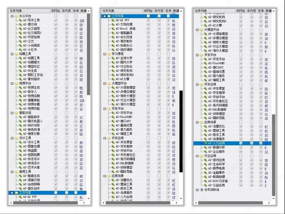This screenshot has height=214, width=285.
Task: Select the 绘画工具 folder icon in left panel
Action: click(x=16, y=54)
